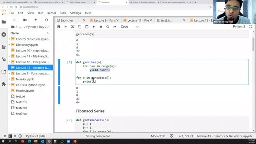
Task: Interrupt the kernel with stop icon
Action: pos(101,27)
